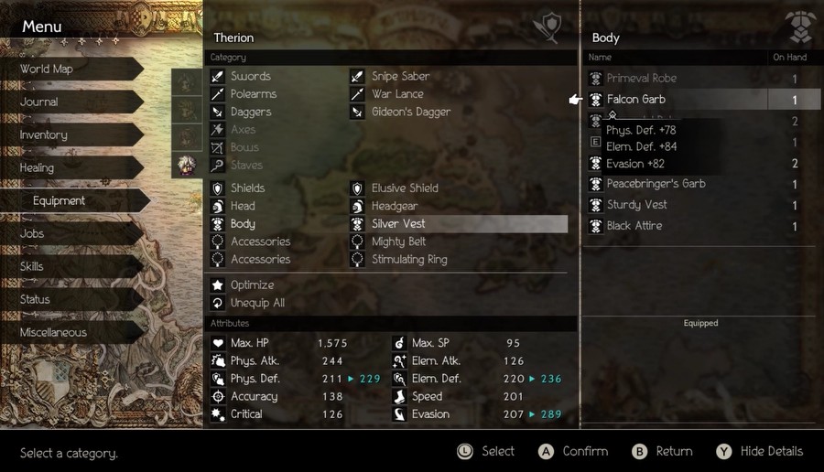Choose the Daggers category icon
Viewport: 824px width, 472px height.
click(x=218, y=112)
